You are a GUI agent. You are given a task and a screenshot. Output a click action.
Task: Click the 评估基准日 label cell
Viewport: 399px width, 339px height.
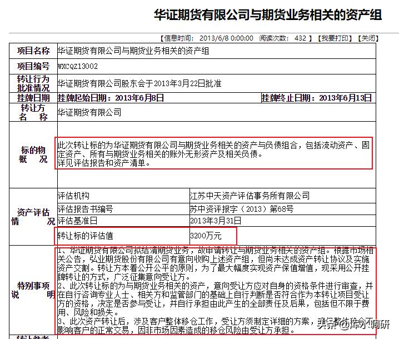(123, 221)
